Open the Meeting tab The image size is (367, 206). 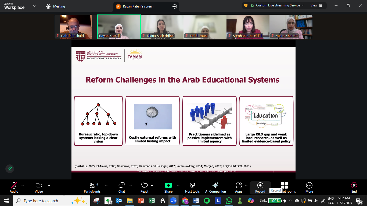(x=56, y=6)
